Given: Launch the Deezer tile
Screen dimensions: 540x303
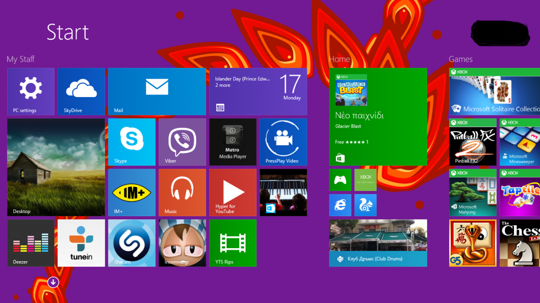Looking at the screenshot, I should click(x=31, y=243).
